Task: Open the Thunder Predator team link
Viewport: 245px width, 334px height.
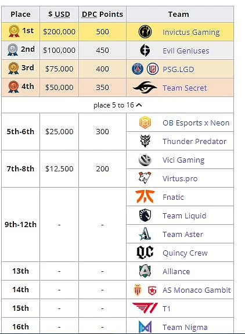Action: click(x=194, y=141)
